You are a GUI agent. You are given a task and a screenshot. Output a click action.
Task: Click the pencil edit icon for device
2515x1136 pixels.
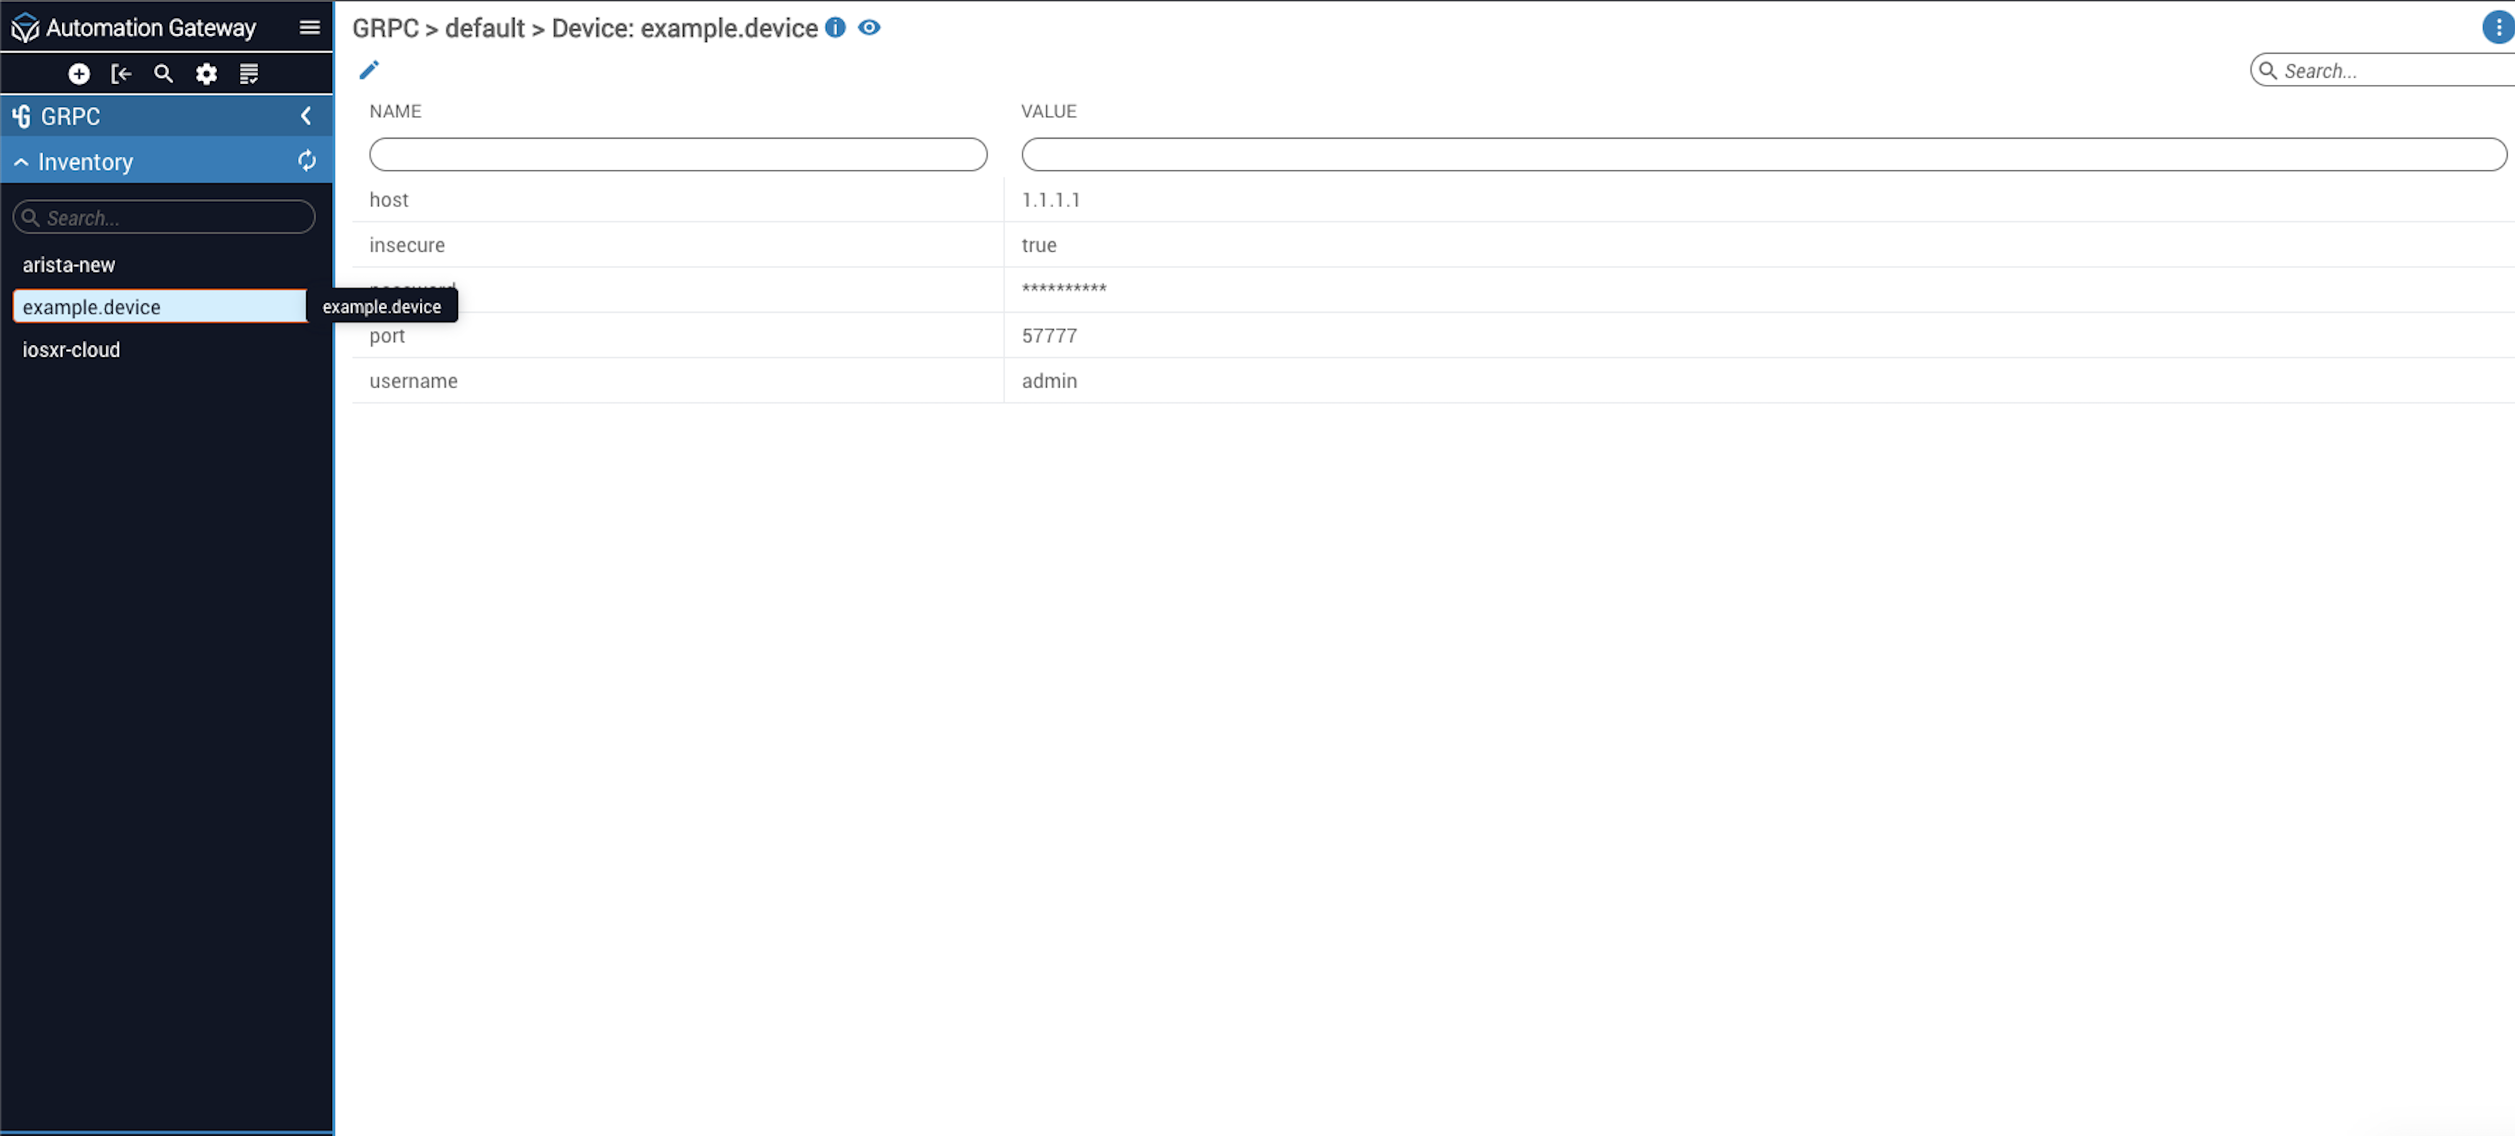pos(369,70)
